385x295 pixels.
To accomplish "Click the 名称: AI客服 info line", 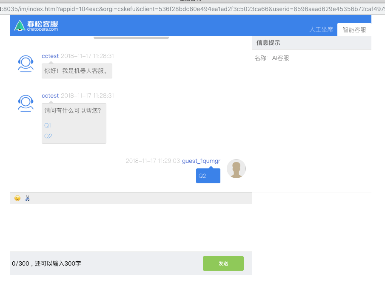I will coord(272,58).
